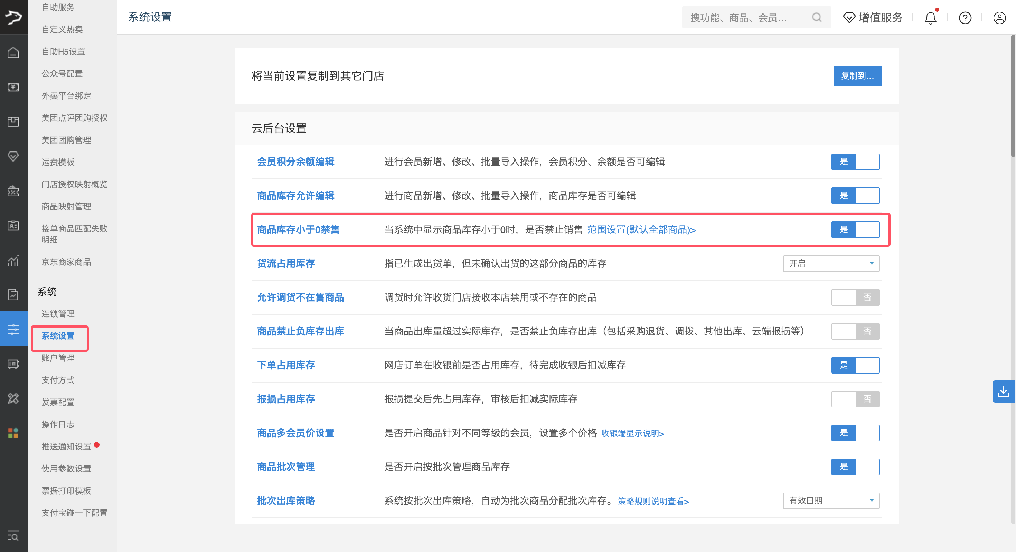The height and width of the screenshot is (552, 1016).
Task: Open 支付方式 menu item
Action: (58, 380)
